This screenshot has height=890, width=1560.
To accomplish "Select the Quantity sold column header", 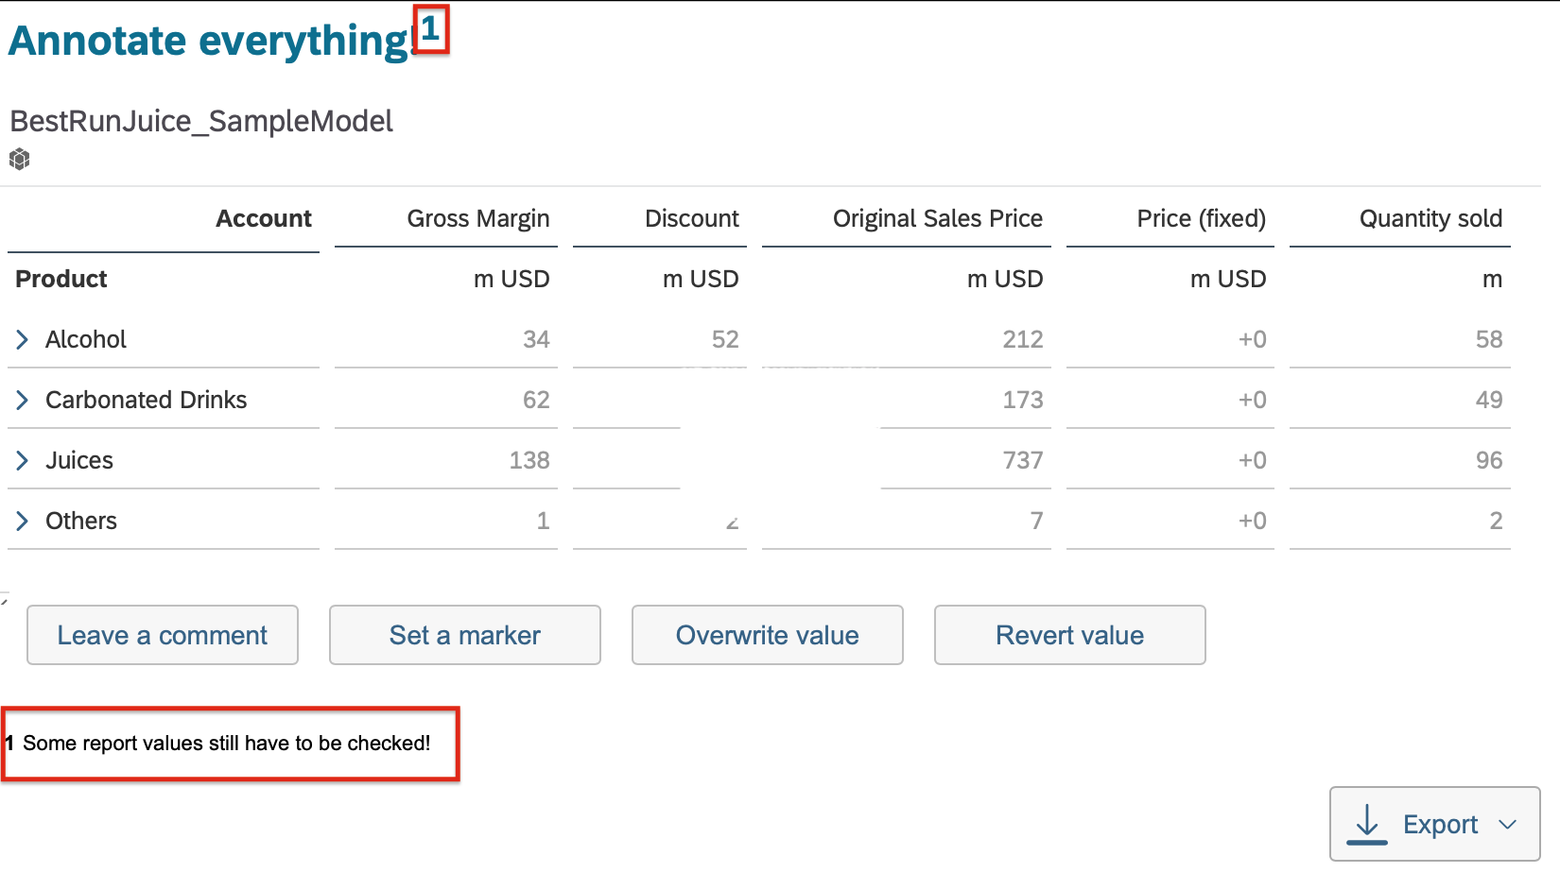I will (1430, 218).
